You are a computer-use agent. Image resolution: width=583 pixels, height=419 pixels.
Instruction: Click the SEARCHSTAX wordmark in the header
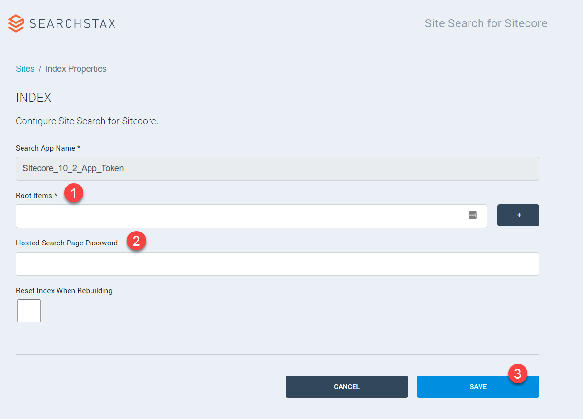click(x=72, y=23)
